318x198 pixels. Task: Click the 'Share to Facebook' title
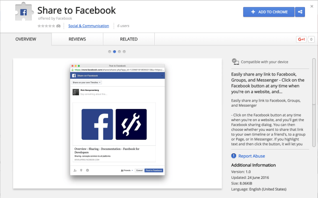[76, 10]
